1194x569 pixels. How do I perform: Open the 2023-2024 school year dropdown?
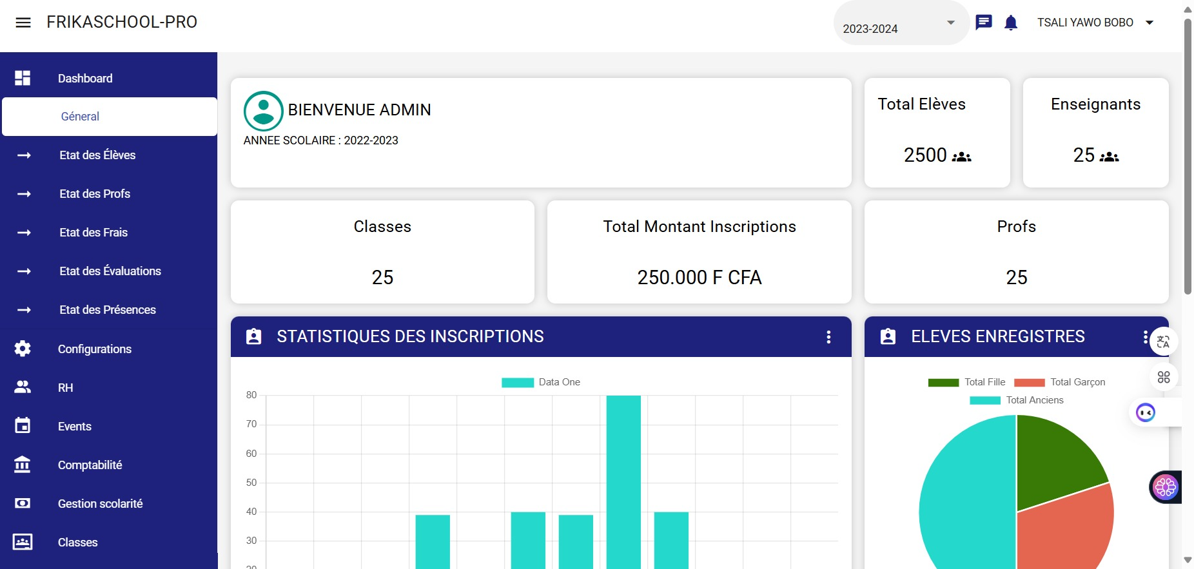tap(901, 23)
